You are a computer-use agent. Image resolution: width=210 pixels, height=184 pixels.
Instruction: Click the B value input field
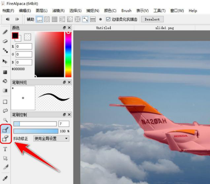pyautogui.click(x=24, y=62)
